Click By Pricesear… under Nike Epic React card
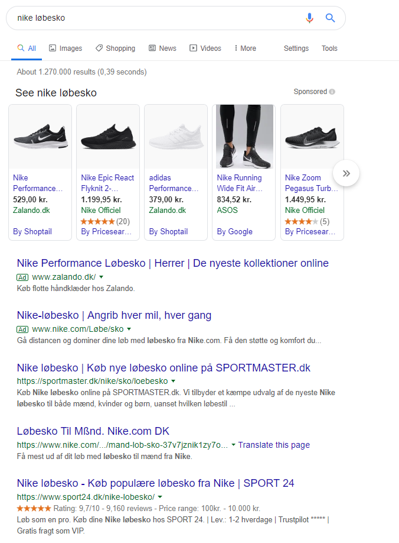Image resolution: width=399 pixels, height=543 pixels. [106, 232]
